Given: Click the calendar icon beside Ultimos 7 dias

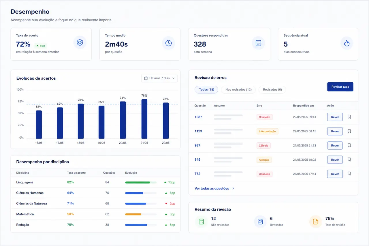Looking at the screenshot, I should point(146,78).
